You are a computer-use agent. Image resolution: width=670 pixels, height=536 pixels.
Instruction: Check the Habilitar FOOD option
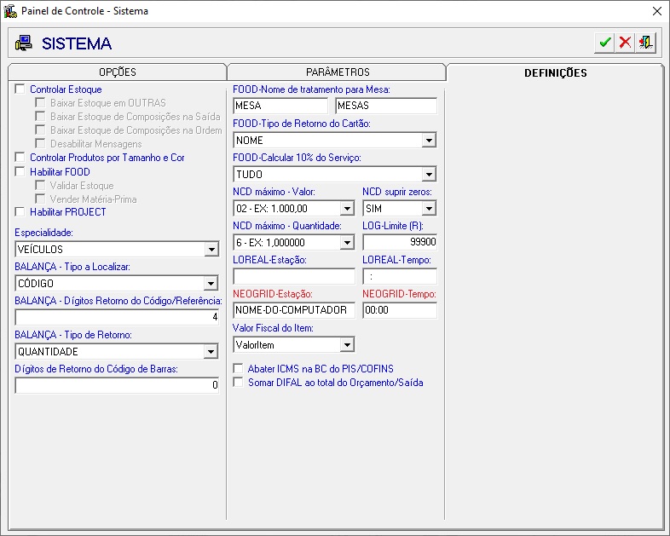[x=20, y=171]
